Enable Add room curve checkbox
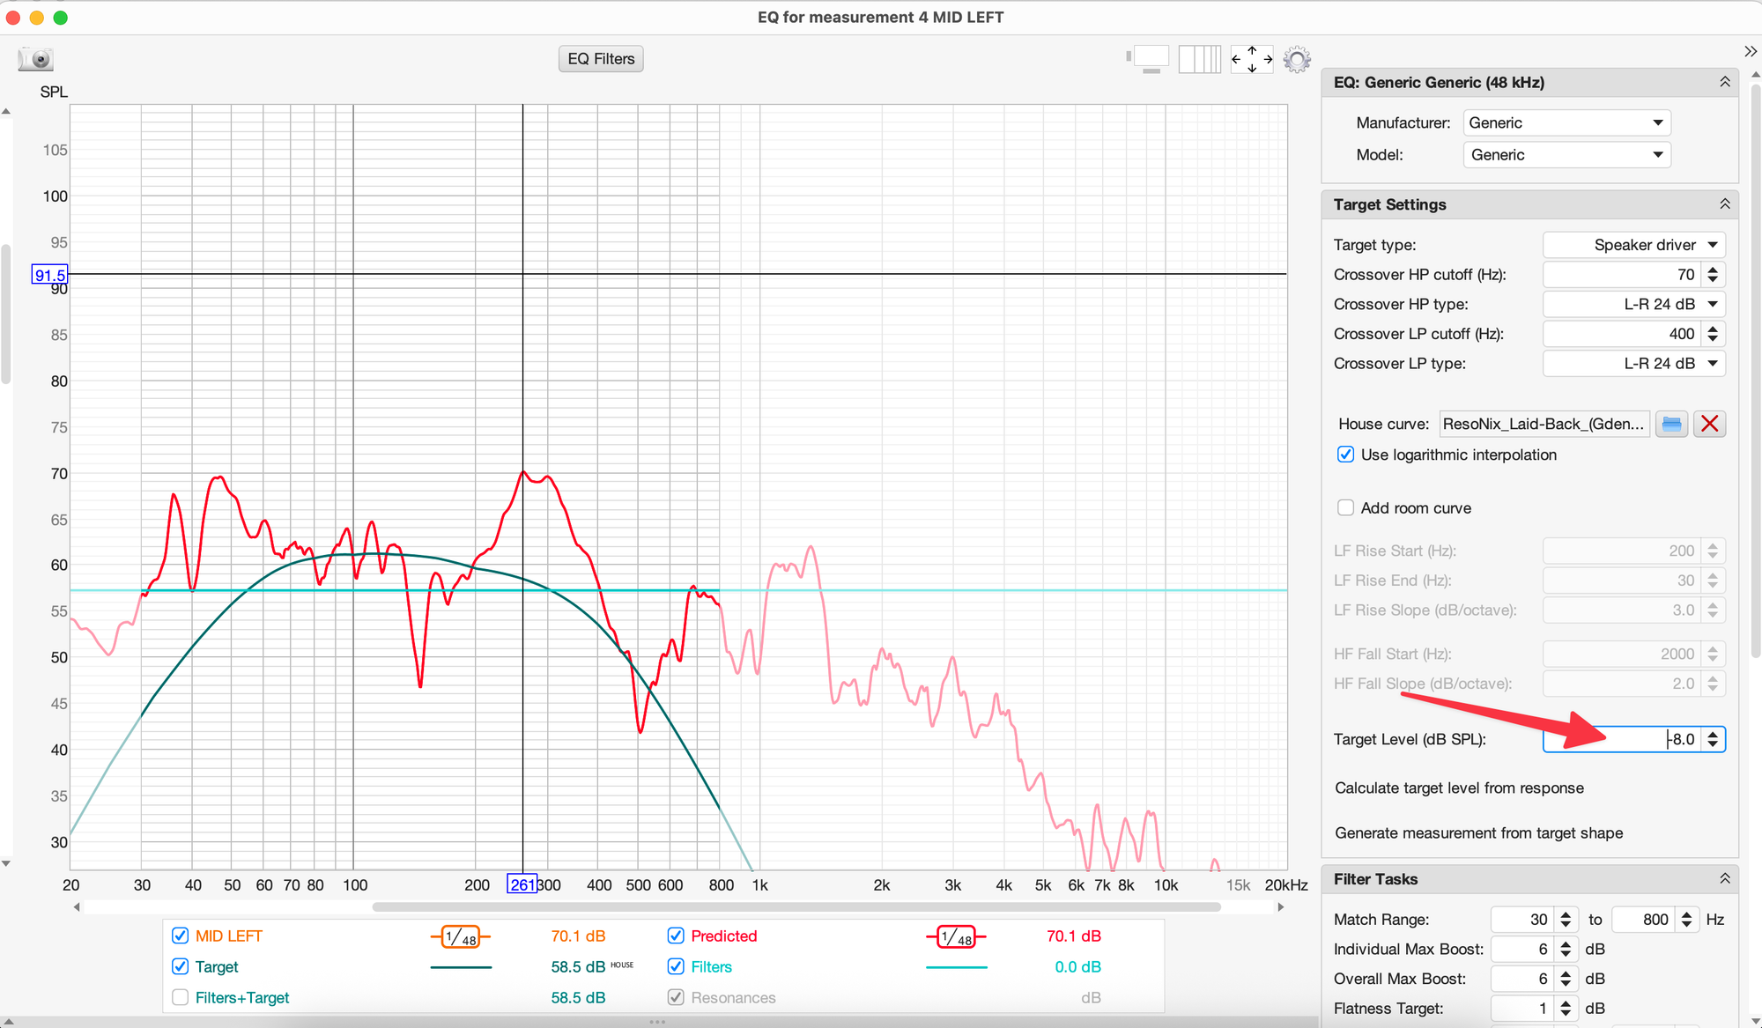This screenshot has height=1028, width=1762. (1345, 508)
